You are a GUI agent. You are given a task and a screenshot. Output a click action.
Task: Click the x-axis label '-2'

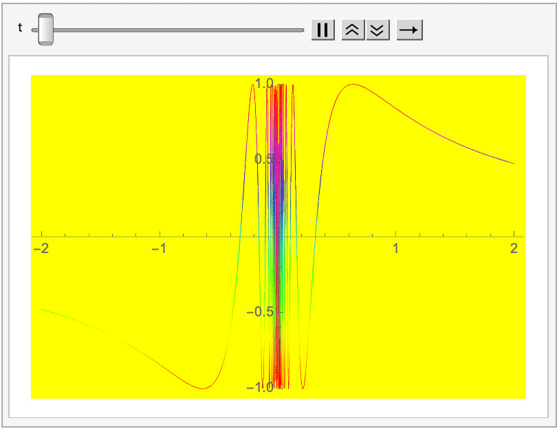click(41, 248)
